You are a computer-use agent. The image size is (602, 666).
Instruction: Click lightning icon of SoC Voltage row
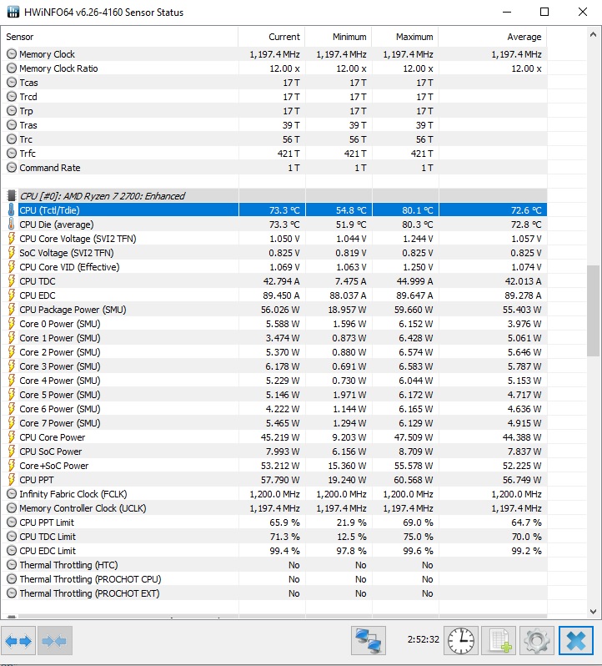tap(12, 253)
